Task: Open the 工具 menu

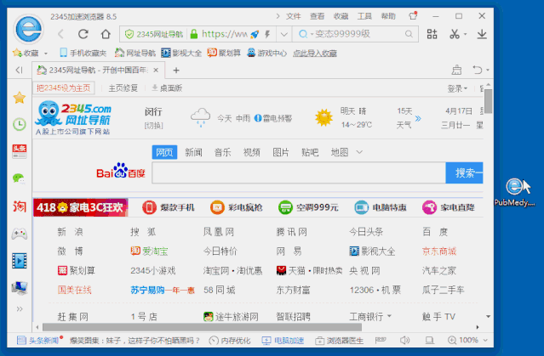Action: (x=364, y=16)
